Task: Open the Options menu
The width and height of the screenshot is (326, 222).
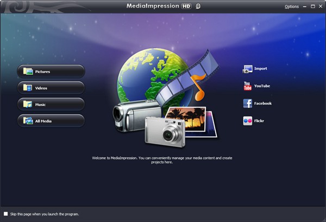Action: click(291, 6)
